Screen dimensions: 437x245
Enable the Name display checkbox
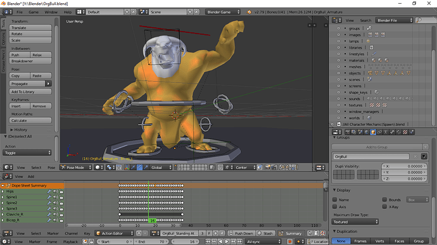point(335,199)
